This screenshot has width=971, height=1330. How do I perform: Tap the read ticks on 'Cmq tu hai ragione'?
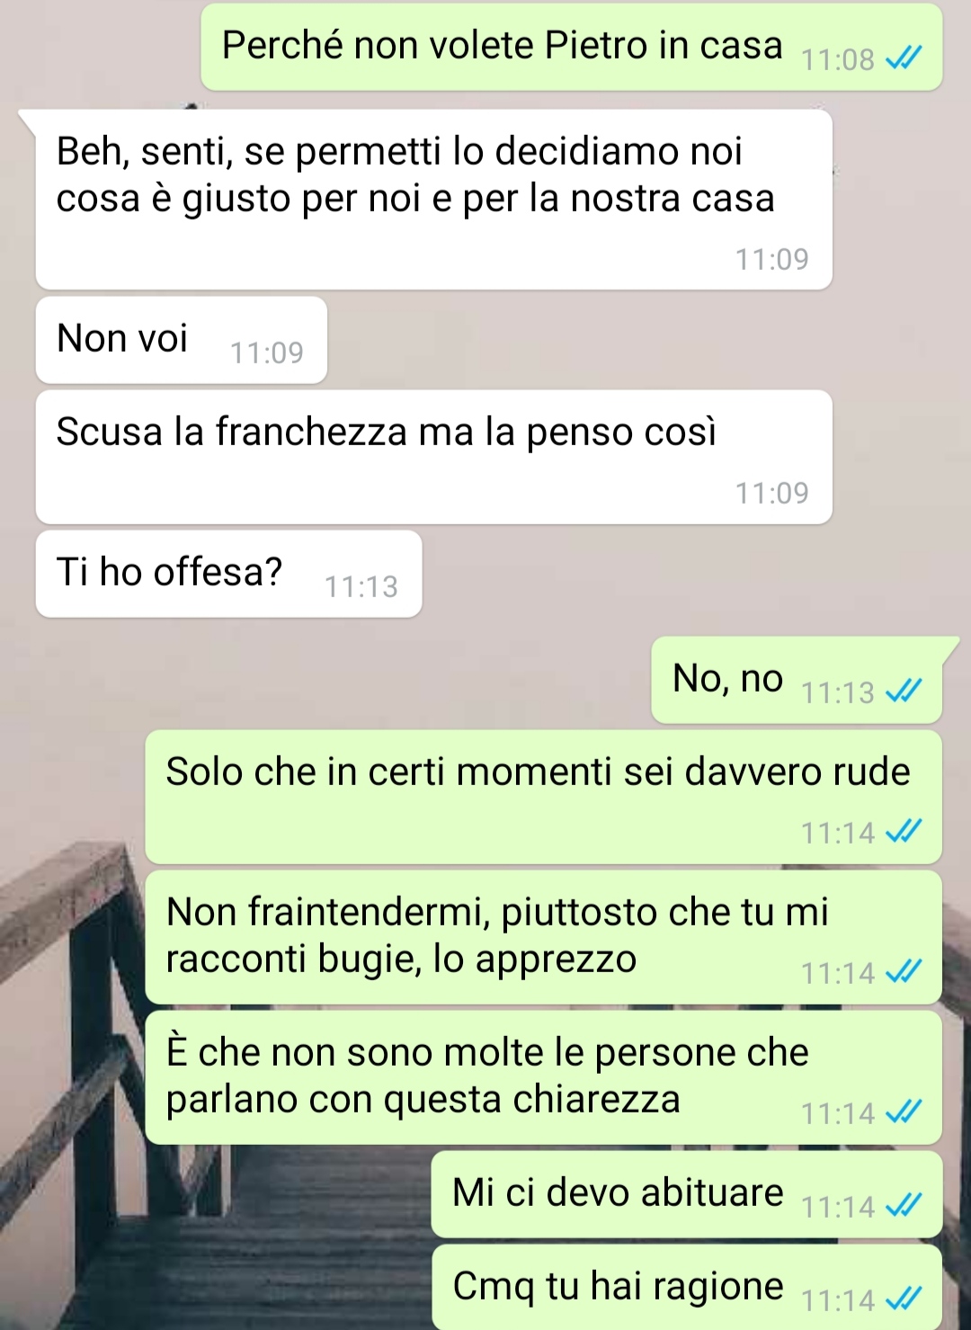[x=904, y=1299]
